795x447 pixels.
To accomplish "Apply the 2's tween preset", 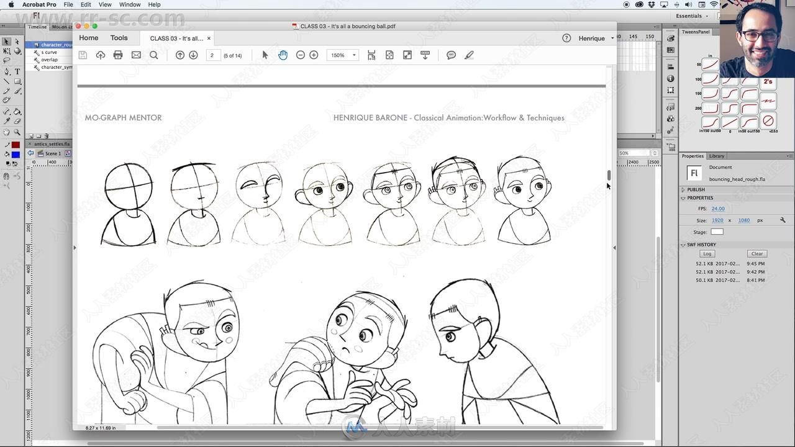I will point(768,82).
